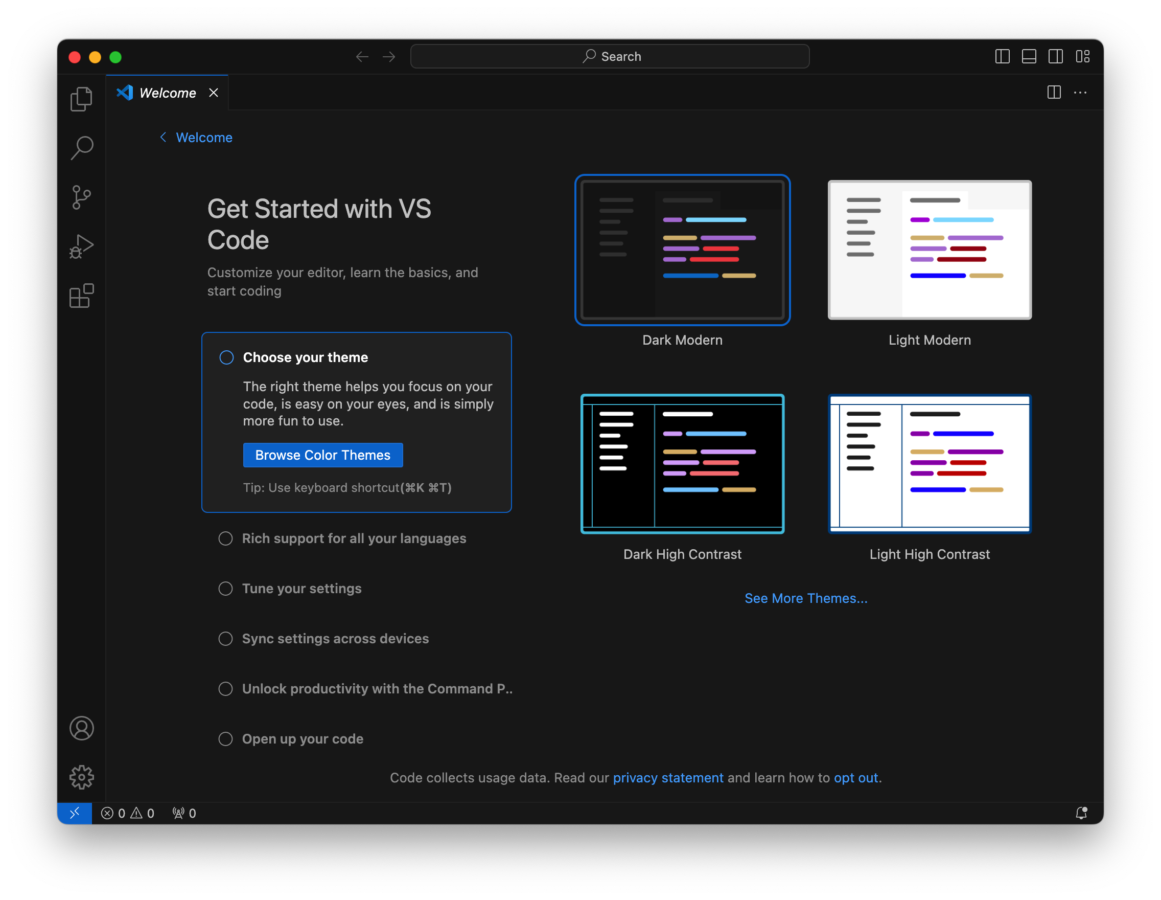The height and width of the screenshot is (900, 1161).
Task: Mark Tune your settings step checkbox
Action: coord(225,588)
